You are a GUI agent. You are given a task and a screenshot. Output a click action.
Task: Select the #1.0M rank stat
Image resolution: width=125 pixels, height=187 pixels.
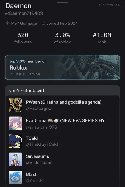point(102,38)
